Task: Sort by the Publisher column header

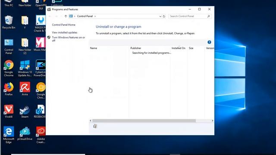Action: (x=136, y=48)
